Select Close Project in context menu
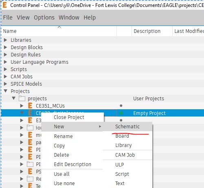The image size is (204, 188). pyautogui.click(x=69, y=117)
